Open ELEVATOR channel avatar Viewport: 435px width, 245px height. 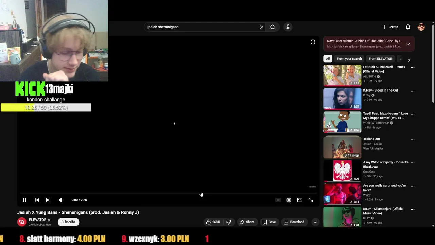point(22,222)
